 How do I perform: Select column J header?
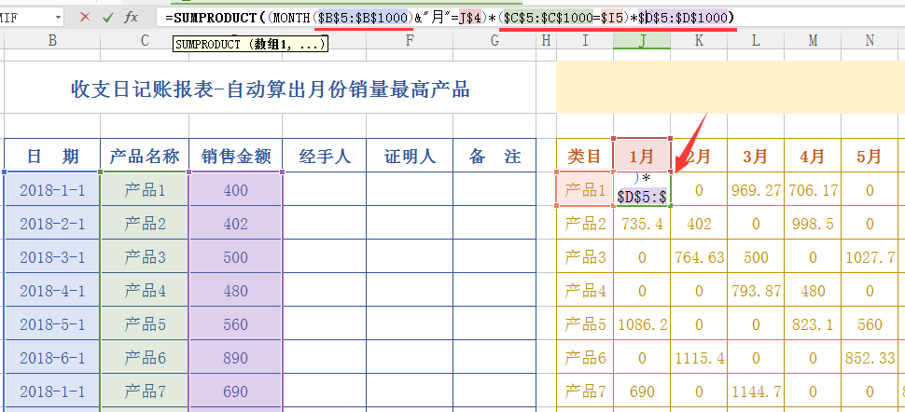(x=642, y=40)
